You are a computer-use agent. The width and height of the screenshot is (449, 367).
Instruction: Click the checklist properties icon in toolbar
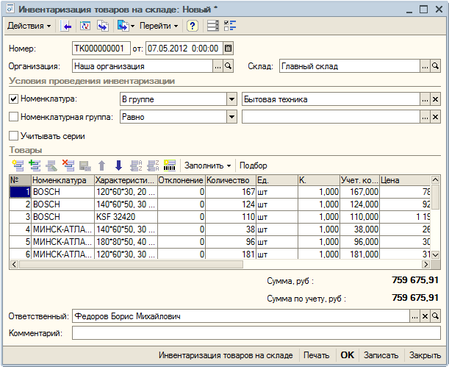coord(230,26)
